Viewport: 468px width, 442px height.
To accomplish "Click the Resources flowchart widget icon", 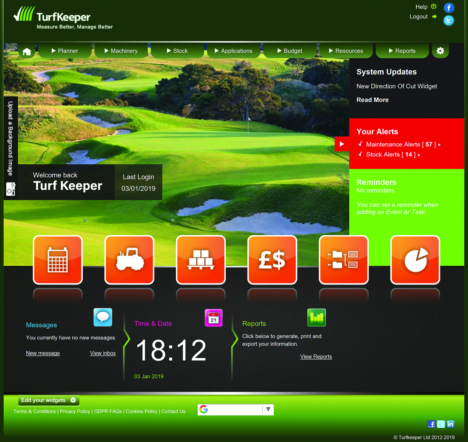I will 343,259.
